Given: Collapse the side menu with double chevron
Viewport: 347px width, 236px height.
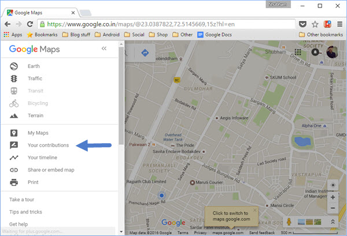Looking at the screenshot, I should click(x=104, y=48).
